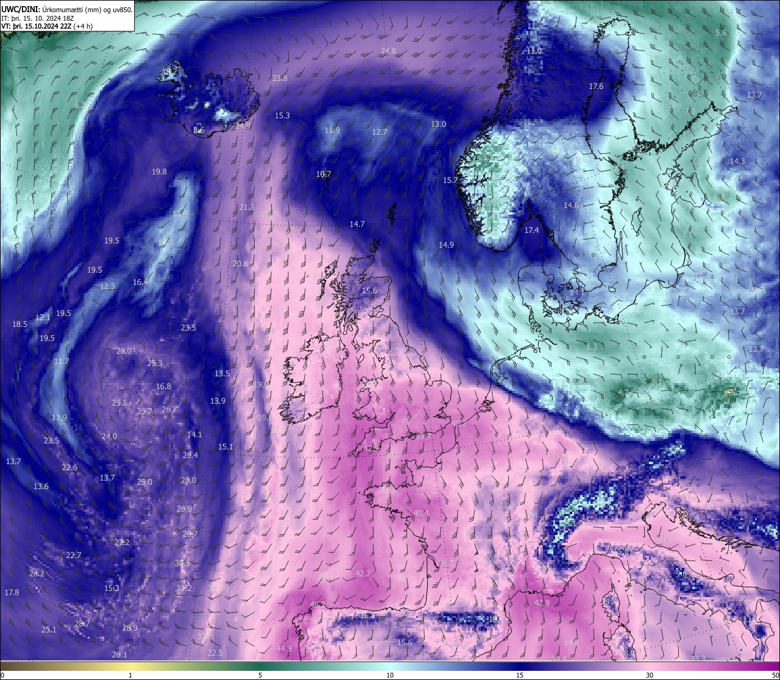
Task: Click the 42.9 value near the Mediterranean coast
Action: pos(542,603)
